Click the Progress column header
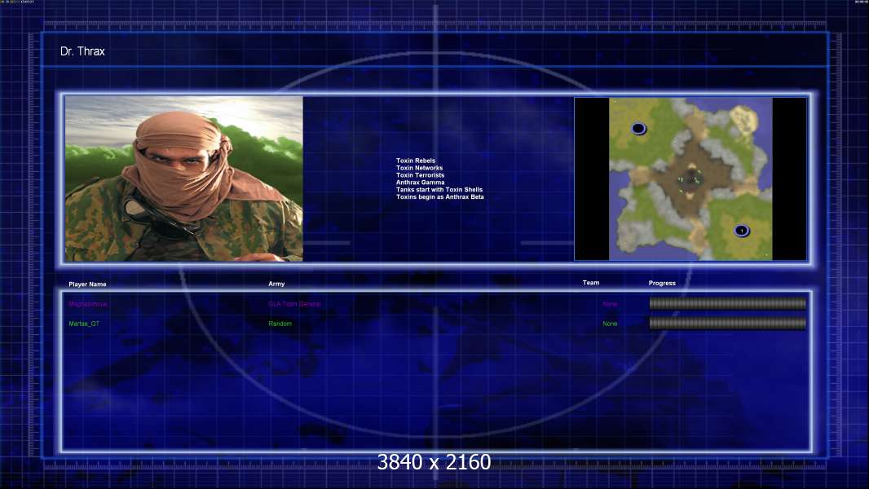This screenshot has height=489, width=869. 662,283
